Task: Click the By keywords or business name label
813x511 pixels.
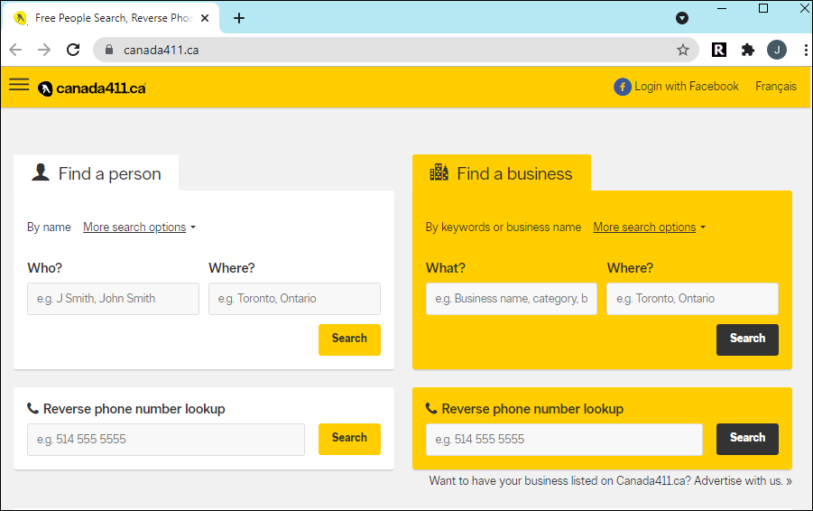Action: pyautogui.click(x=503, y=228)
